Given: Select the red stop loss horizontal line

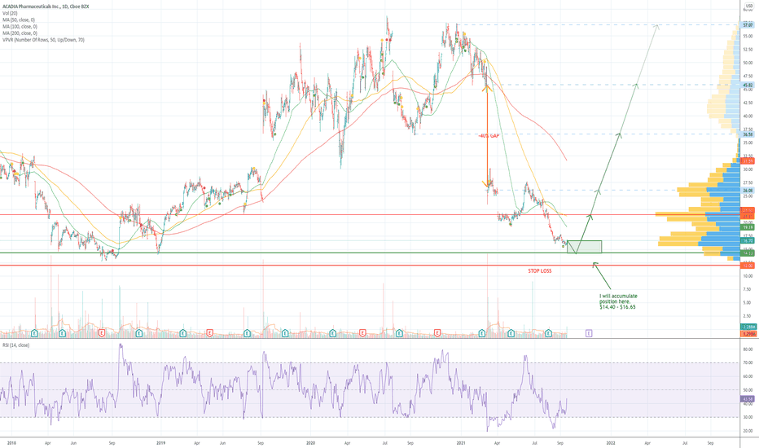Looking at the screenshot, I should coord(371,266).
